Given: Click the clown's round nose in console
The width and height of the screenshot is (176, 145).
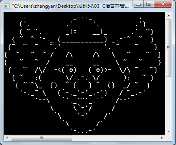Looking at the screenshot, I should (x=83, y=85).
